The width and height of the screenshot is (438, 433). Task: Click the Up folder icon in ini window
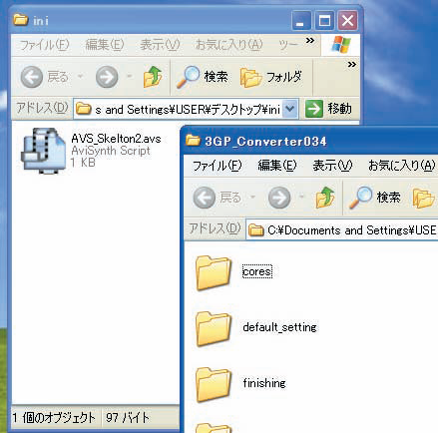(x=153, y=77)
